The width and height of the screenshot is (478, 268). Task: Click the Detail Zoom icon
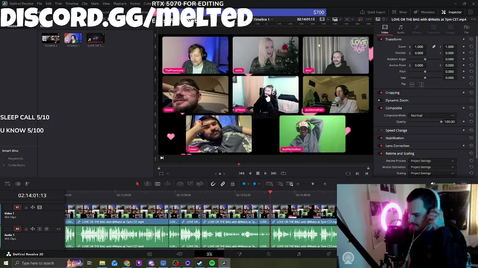[x=280, y=184]
